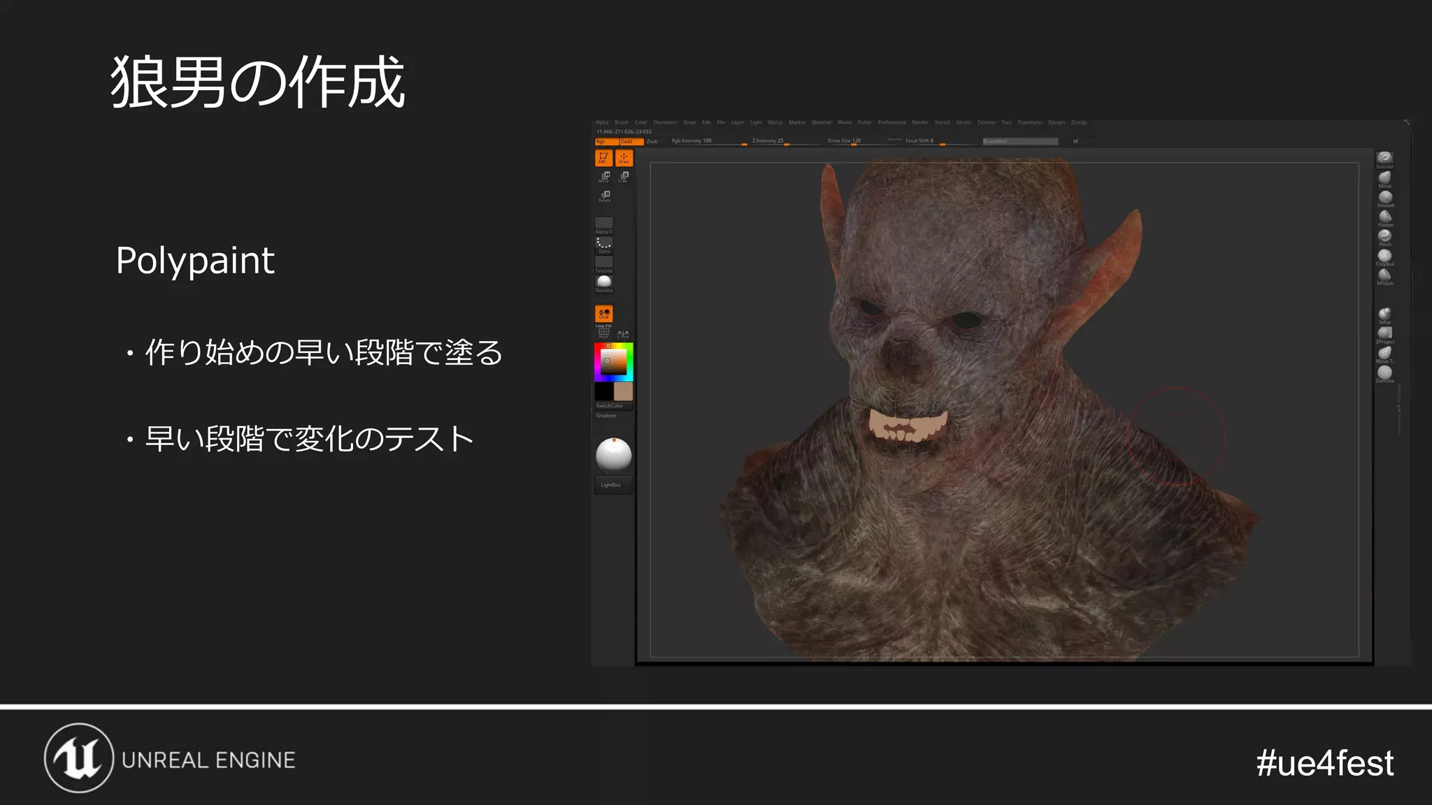The image size is (1432, 805).
Task: Click the BrushMod field
Action: click(1020, 141)
